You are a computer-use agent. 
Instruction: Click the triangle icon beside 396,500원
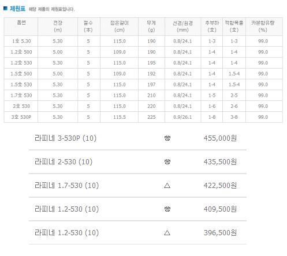(x=167, y=233)
